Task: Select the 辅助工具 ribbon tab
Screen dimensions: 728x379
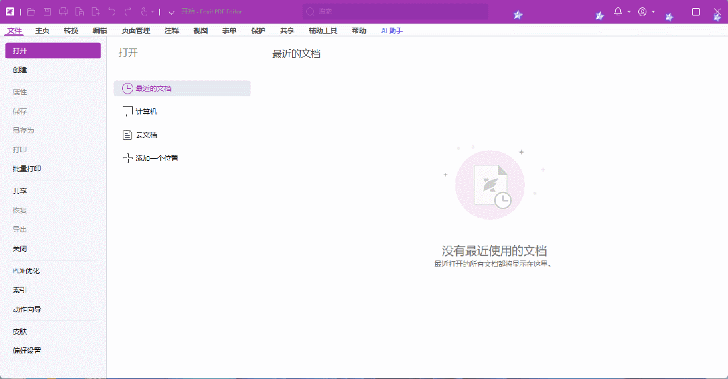Action: 323,30
